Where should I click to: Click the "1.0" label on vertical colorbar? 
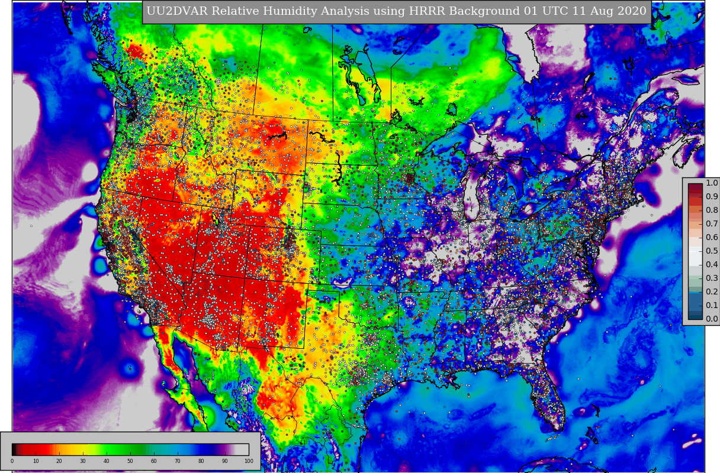712,183
